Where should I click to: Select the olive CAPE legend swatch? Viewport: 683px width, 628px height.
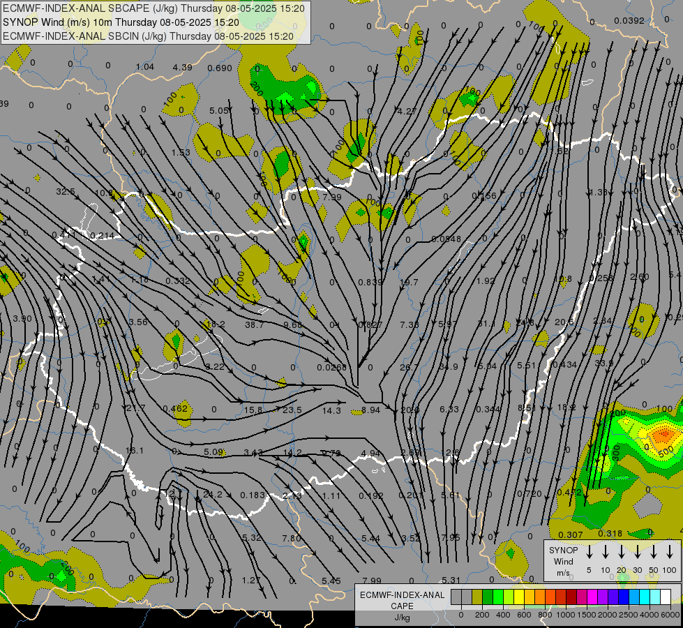coord(477,597)
